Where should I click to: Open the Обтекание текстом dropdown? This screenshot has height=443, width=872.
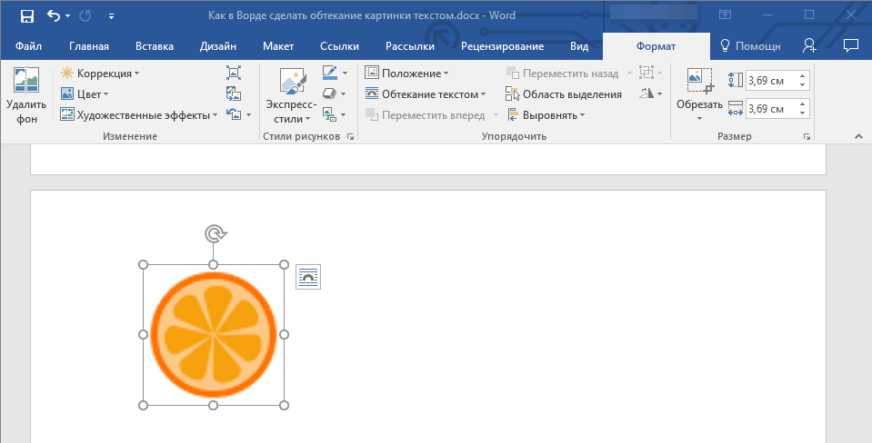(426, 94)
